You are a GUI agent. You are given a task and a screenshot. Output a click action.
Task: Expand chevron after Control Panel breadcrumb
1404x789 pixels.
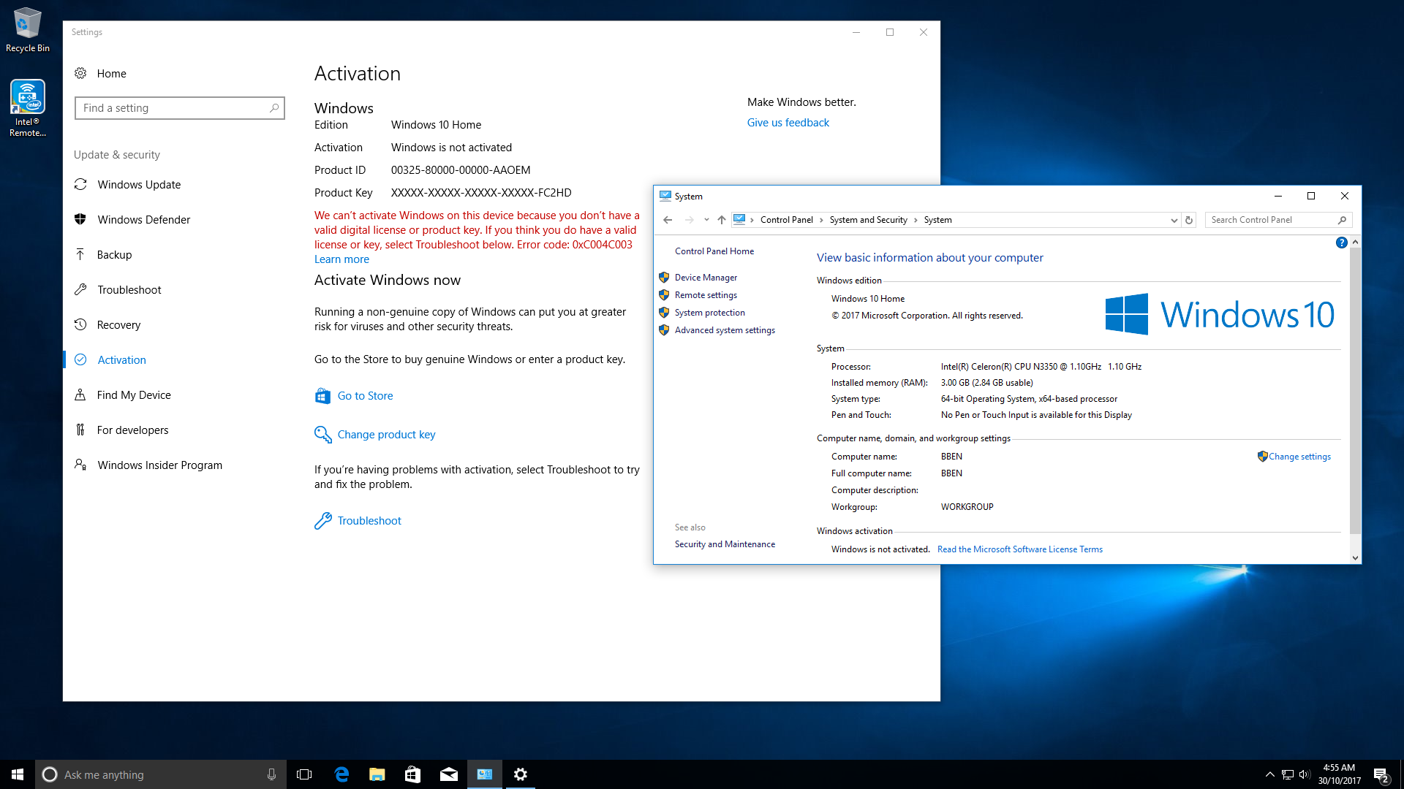[x=821, y=220]
